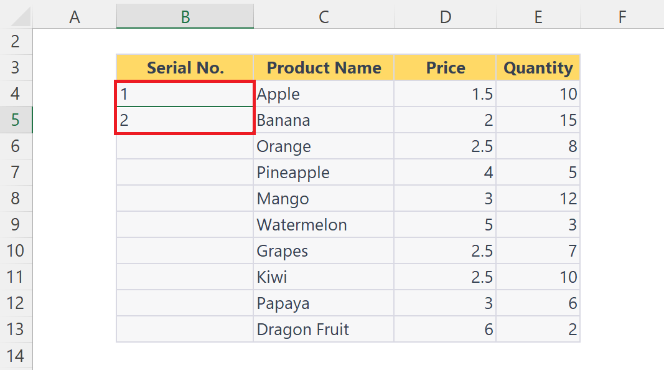Image resolution: width=664 pixels, height=370 pixels.
Task: Select the Quantity header cell
Action: (x=538, y=67)
